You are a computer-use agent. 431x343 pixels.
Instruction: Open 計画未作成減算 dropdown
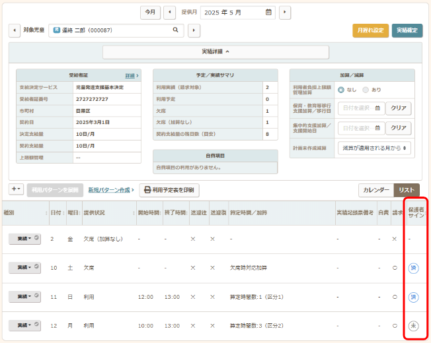tap(374, 148)
